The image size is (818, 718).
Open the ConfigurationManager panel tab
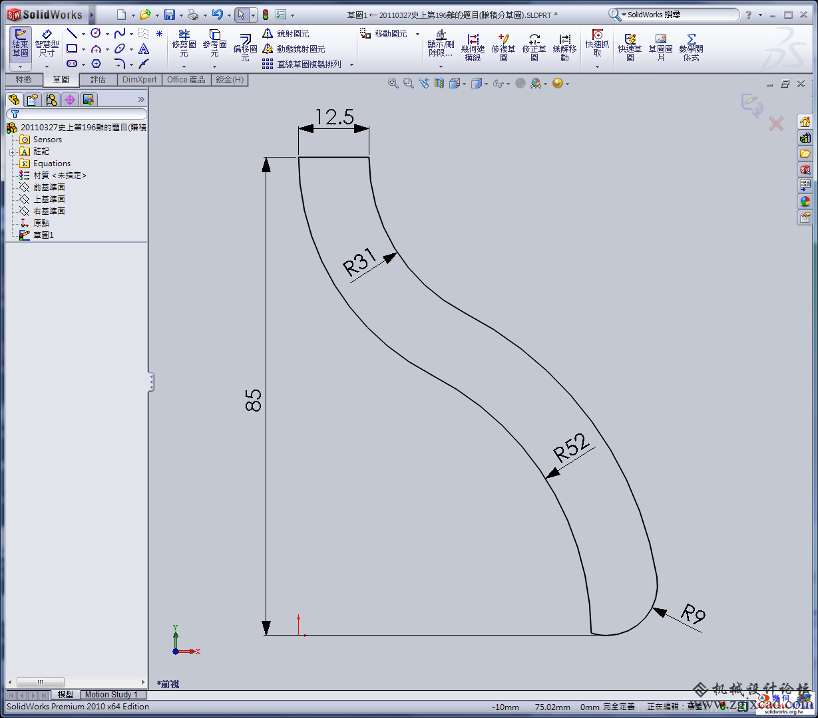(51, 100)
